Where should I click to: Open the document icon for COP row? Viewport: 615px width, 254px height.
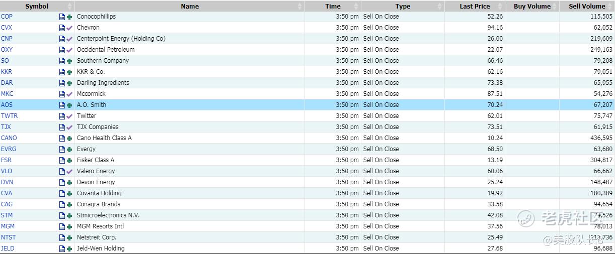(x=62, y=17)
